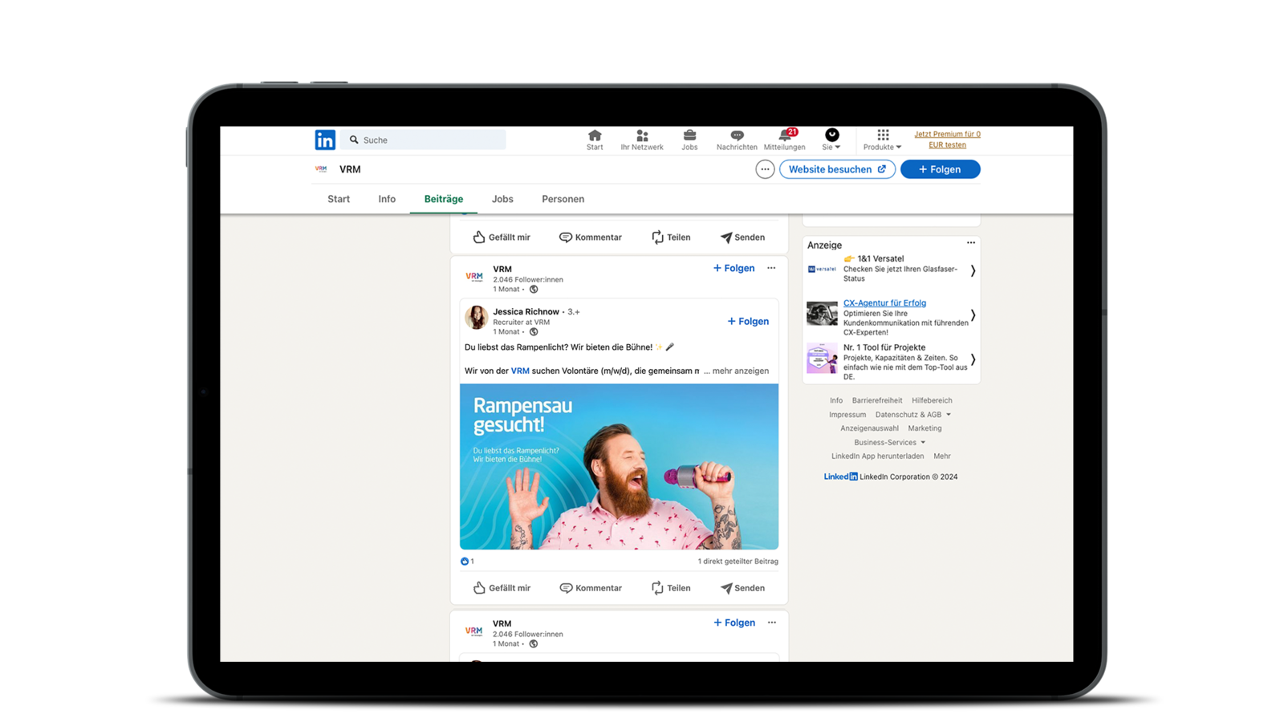Click Impressum in the footer
The image size is (1284, 722).
click(847, 415)
